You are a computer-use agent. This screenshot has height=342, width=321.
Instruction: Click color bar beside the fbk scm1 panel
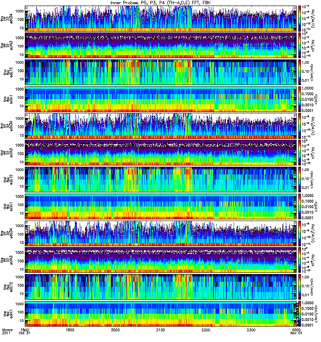coord(299,314)
